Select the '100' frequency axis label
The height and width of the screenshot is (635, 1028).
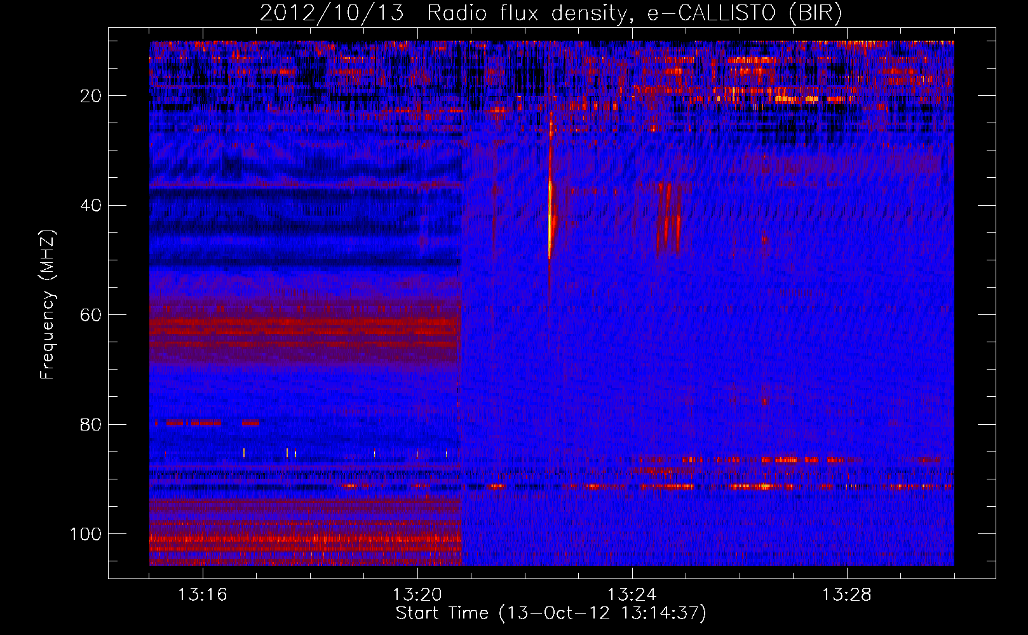pos(86,534)
